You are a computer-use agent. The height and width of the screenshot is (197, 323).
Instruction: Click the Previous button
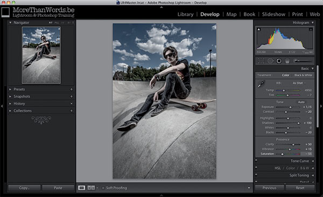pyautogui.click(x=269, y=188)
